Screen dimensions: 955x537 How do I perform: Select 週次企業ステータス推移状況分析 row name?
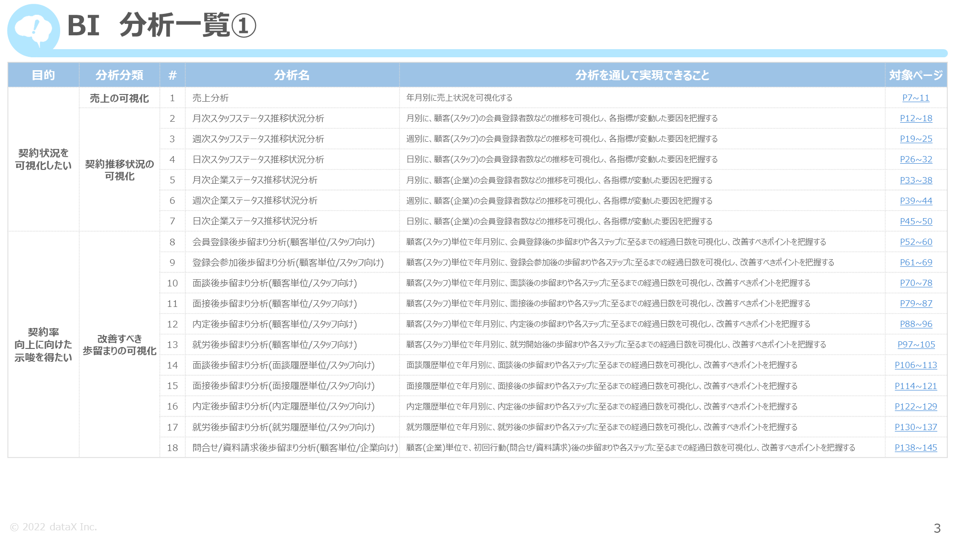(255, 201)
